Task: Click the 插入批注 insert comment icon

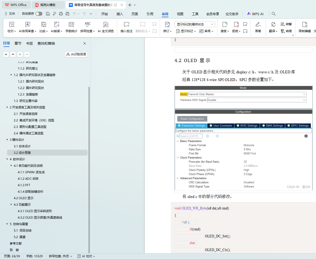Action: click(x=126, y=25)
